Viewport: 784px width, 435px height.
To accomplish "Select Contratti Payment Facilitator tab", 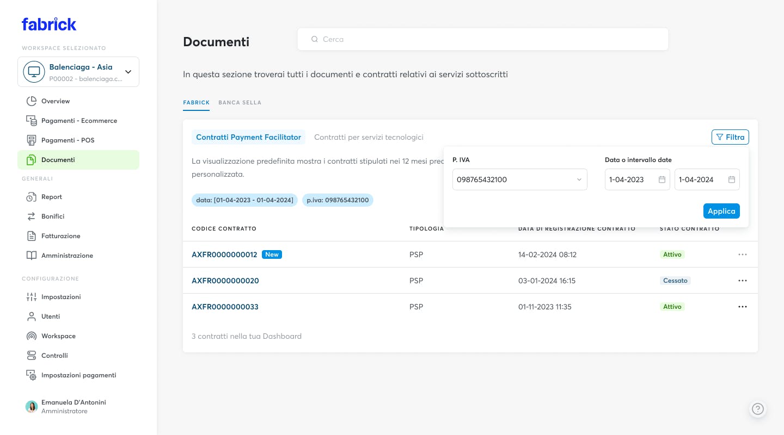I will tap(248, 137).
